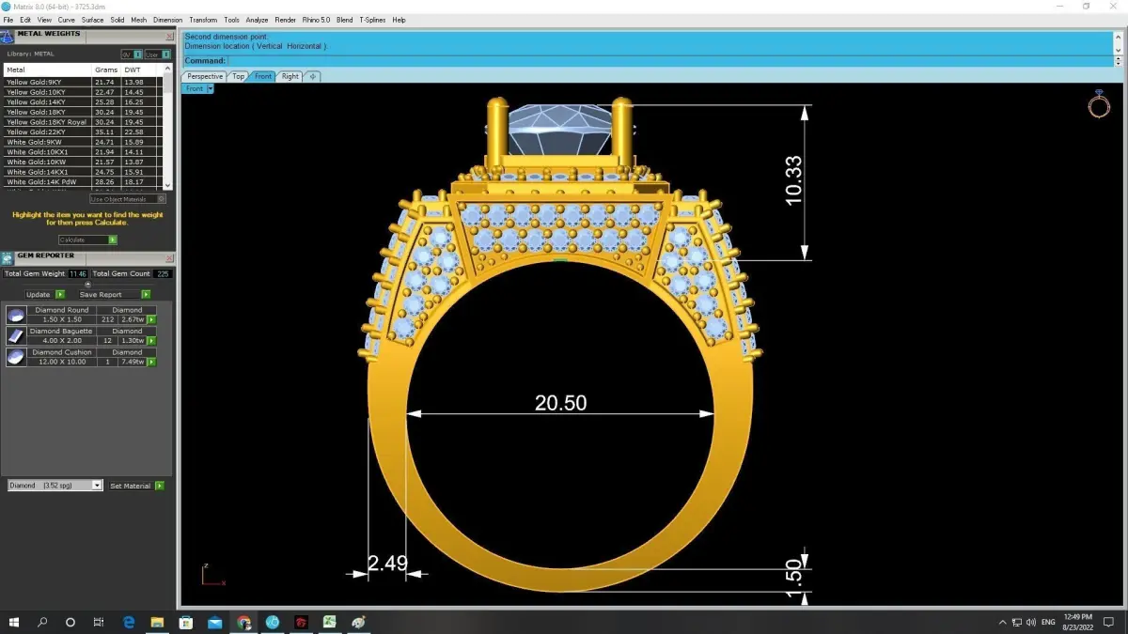Toggle the library option left of User

(x=131, y=54)
